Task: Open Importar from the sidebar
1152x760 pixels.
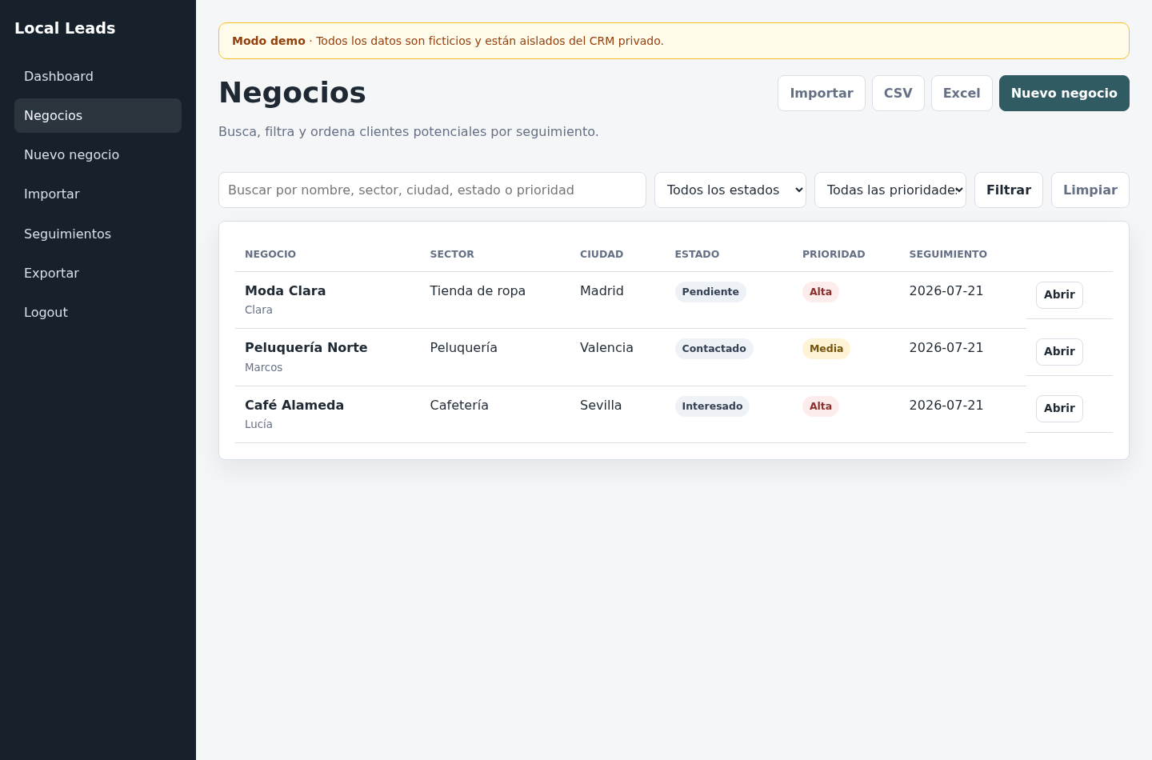Action: pyautogui.click(x=98, y=194)
